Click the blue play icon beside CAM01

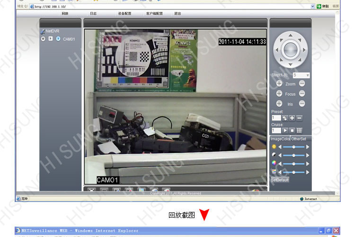coord(58,39)
